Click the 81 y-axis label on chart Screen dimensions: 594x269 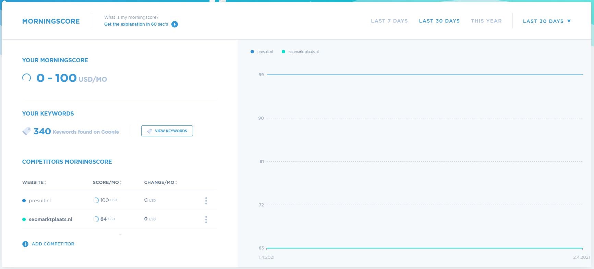[262, 162]
